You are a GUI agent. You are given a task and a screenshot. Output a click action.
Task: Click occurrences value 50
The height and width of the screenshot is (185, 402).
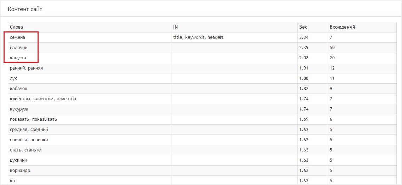click(332, 47)
